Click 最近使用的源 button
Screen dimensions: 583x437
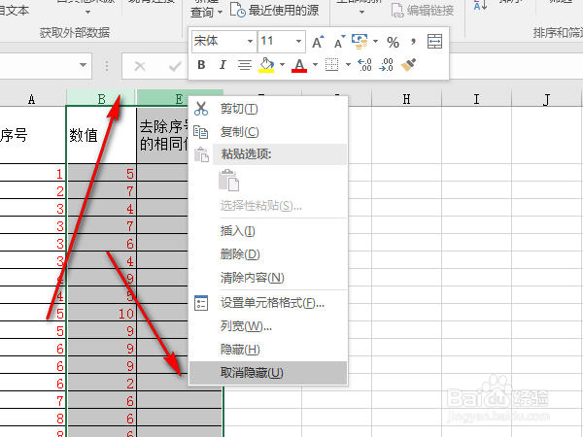pos(274,11)
